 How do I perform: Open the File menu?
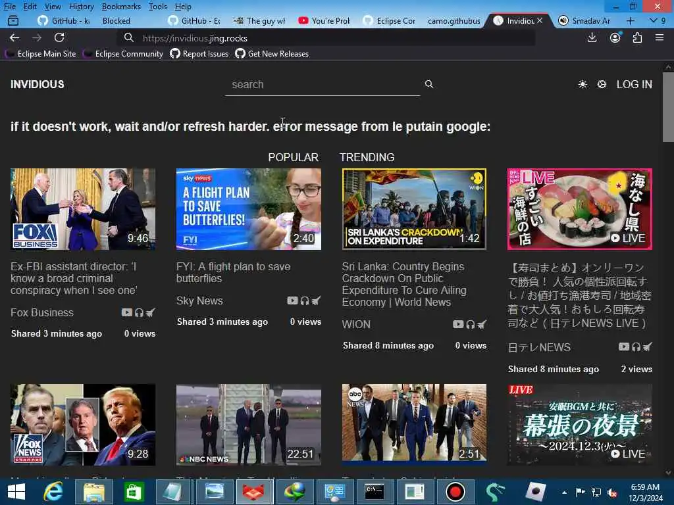click(9, 7)
